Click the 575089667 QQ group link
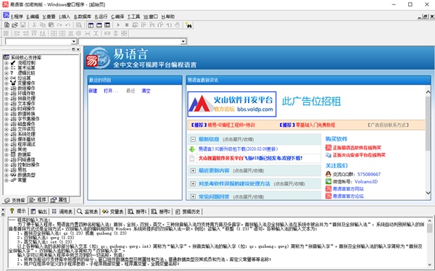435x271 pixels. [369, 174]
